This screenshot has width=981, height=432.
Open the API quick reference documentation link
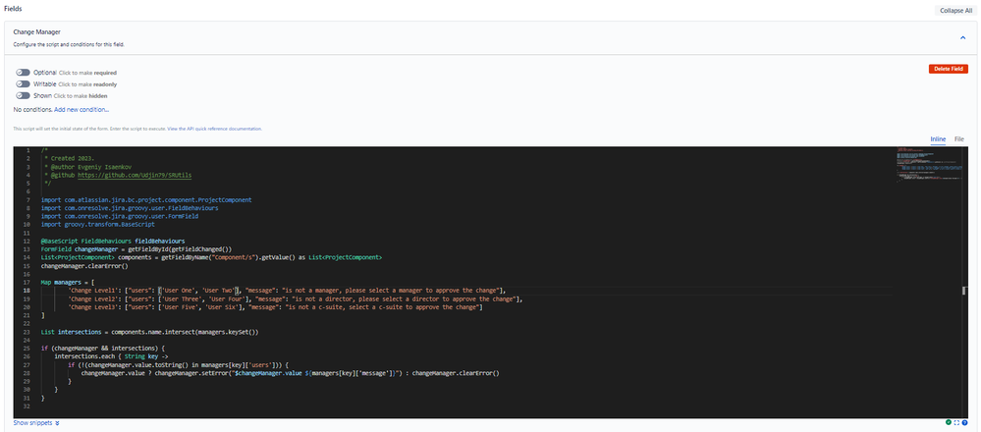[215, 129]
